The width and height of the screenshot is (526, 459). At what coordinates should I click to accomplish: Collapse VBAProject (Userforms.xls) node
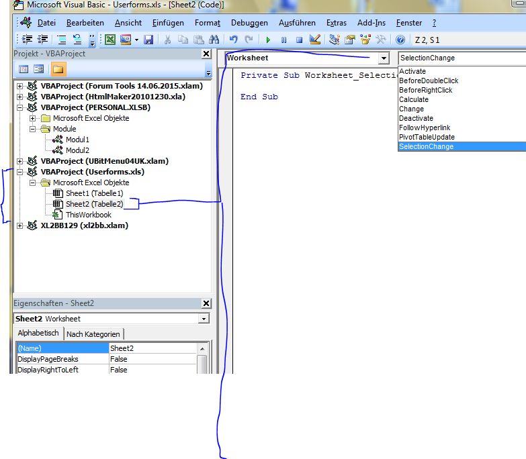click(x=19, y=172)
